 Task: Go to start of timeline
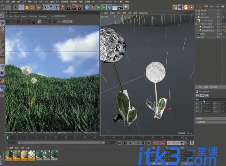pos(120,143)
